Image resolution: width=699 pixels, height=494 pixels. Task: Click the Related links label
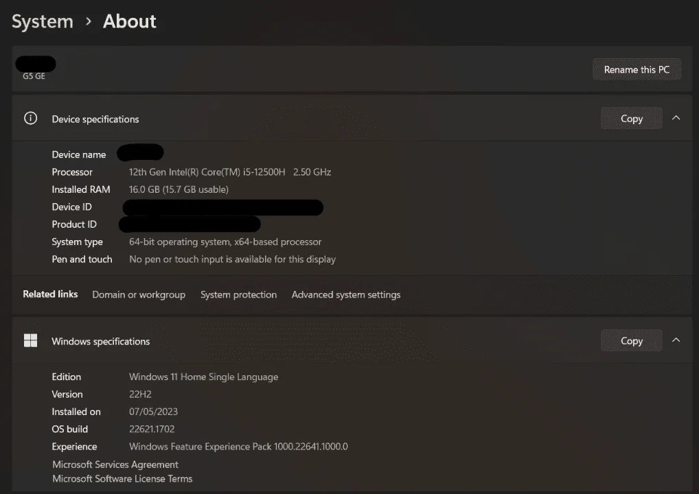click(50, 294)
